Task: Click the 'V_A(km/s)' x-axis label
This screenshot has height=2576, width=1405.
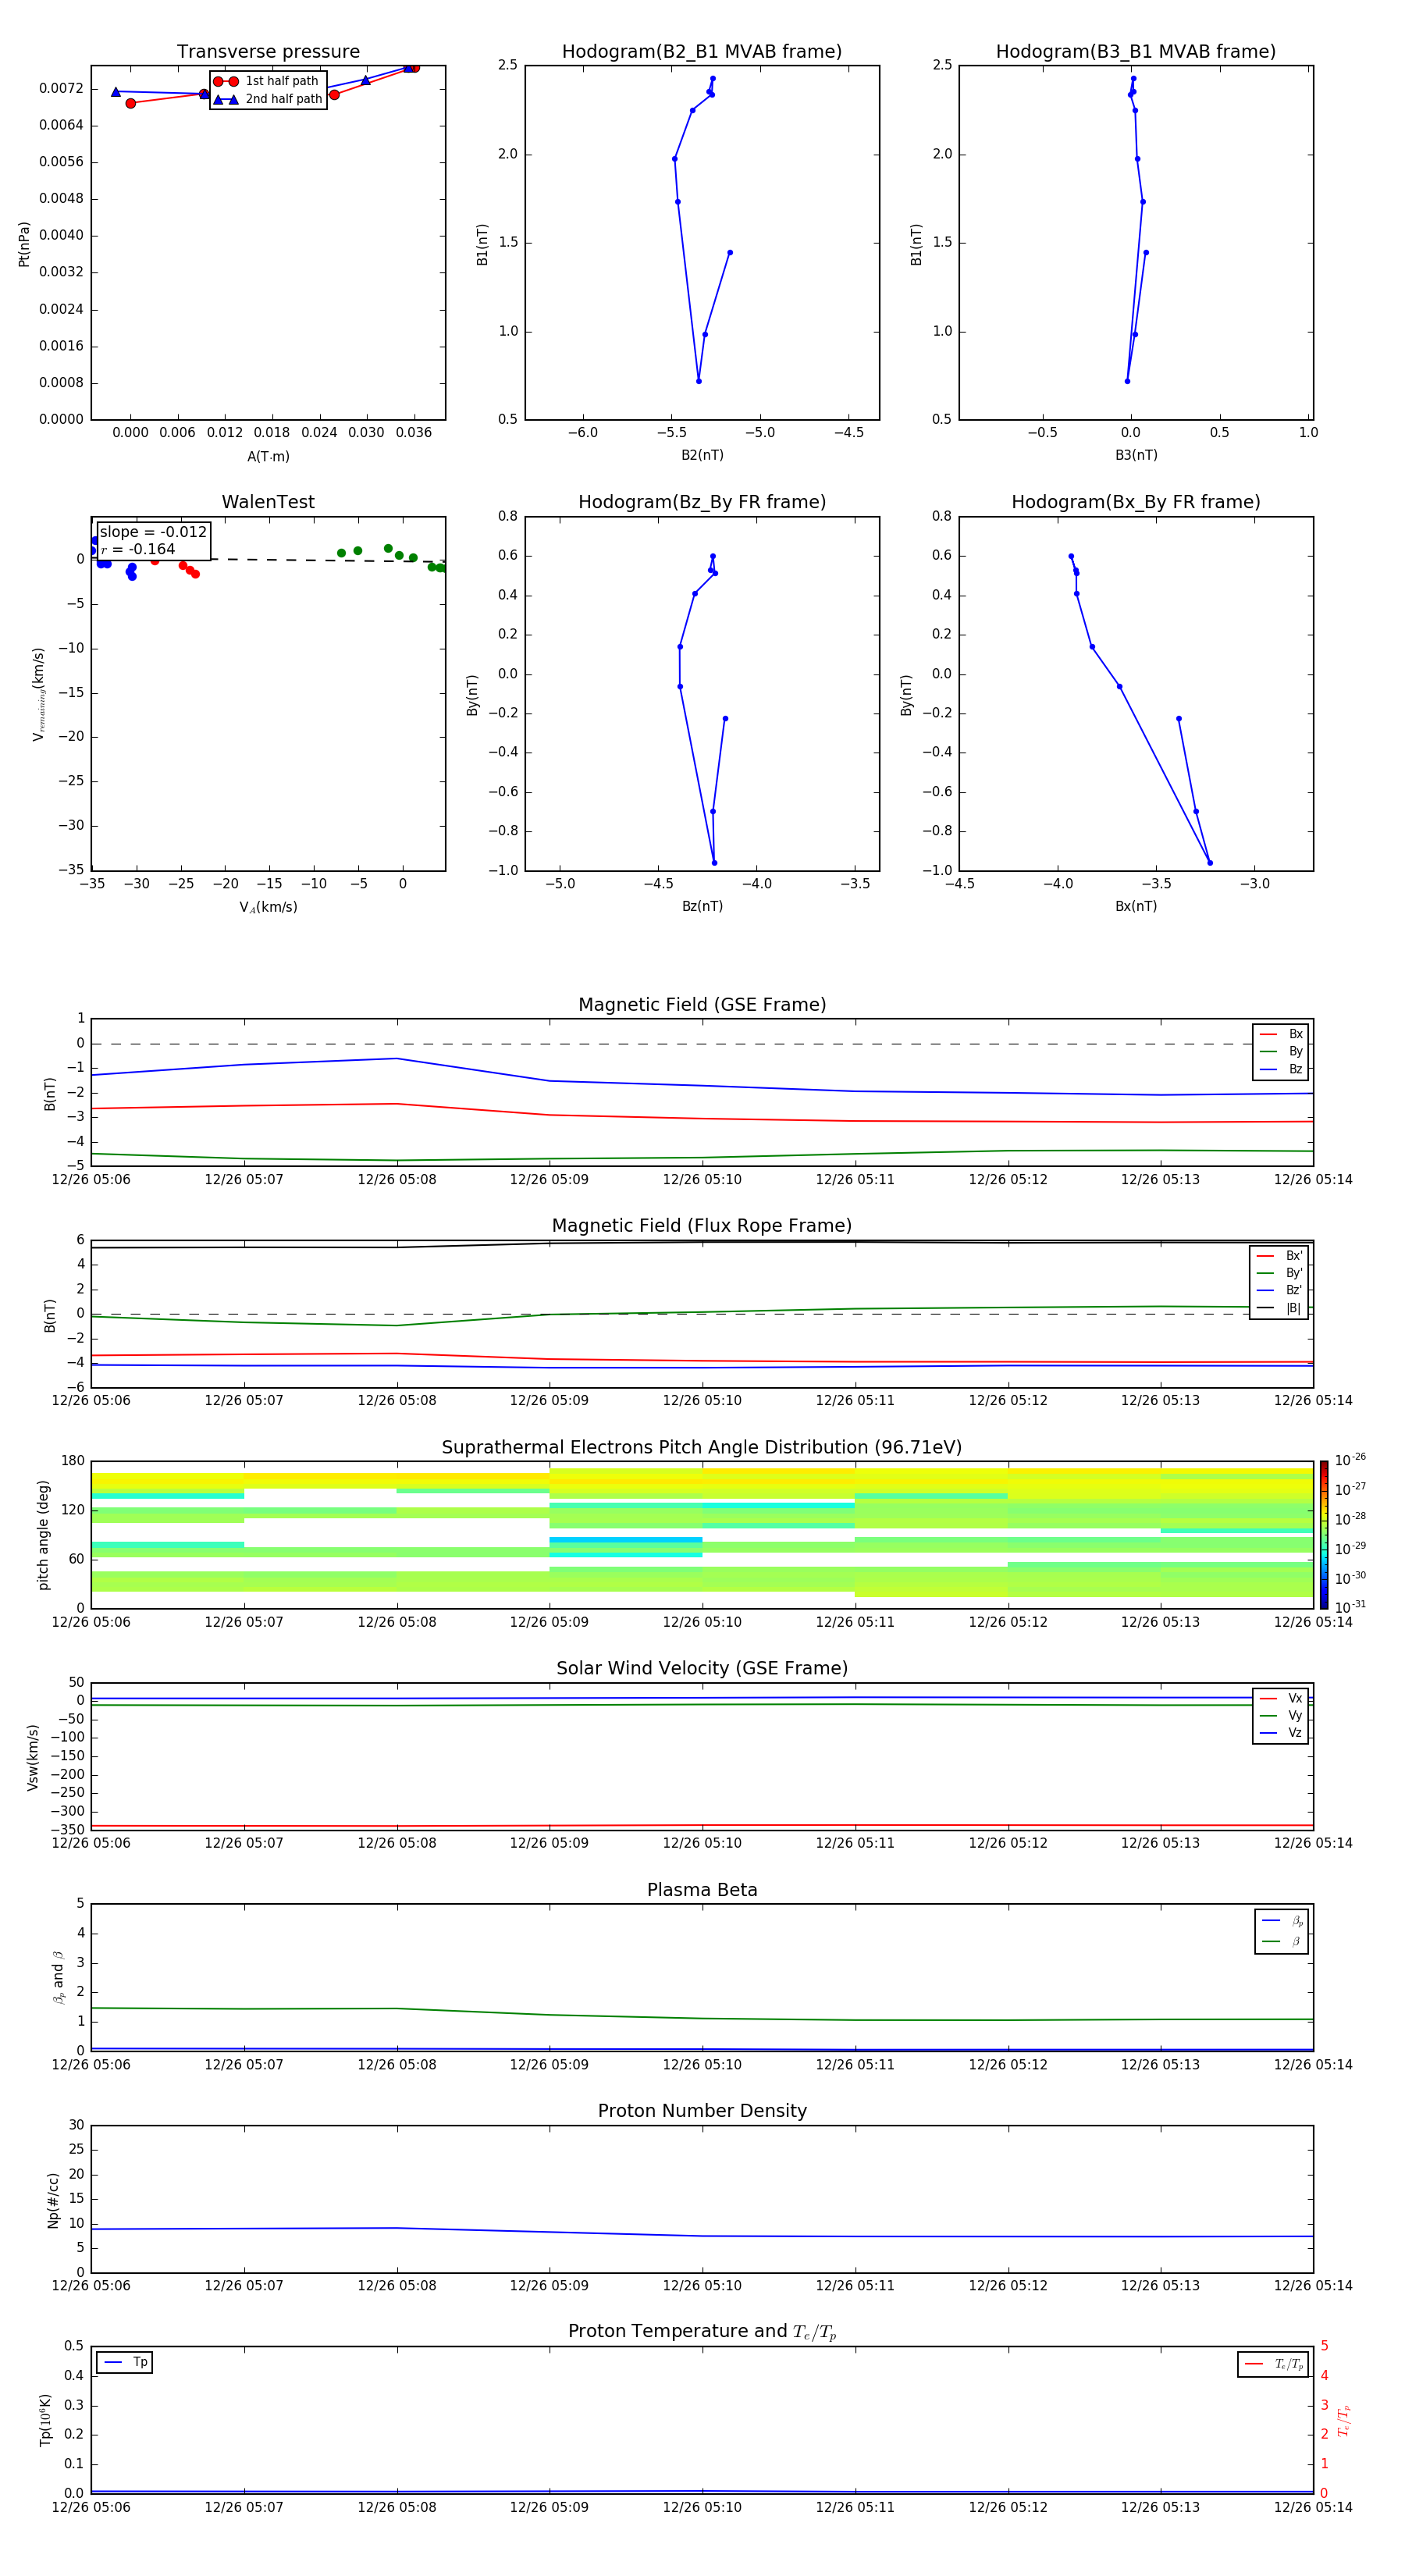Action: [x=268, y=908]
